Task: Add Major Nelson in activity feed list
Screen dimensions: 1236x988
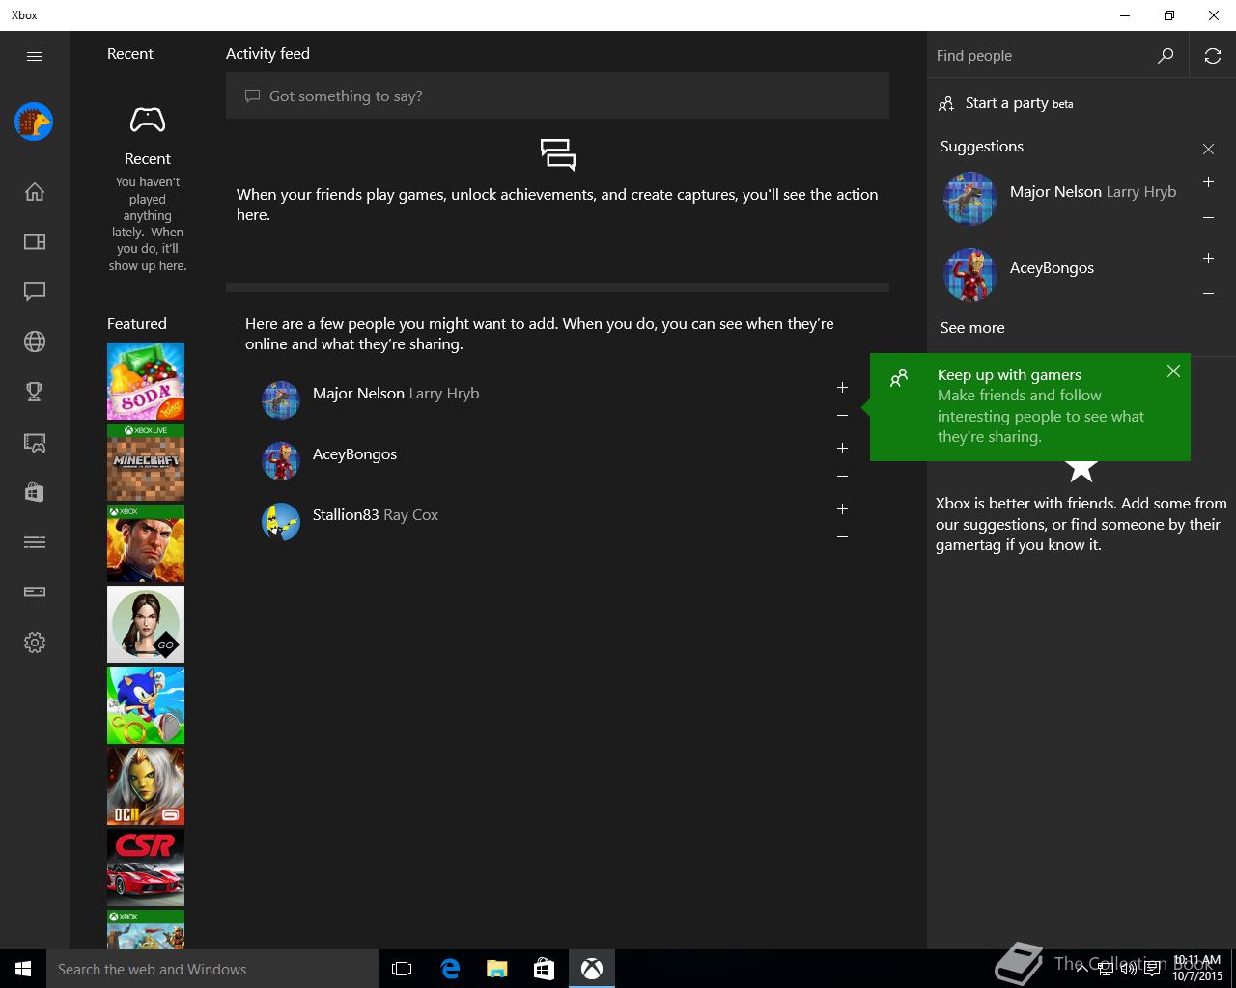Action: (842, 387)
